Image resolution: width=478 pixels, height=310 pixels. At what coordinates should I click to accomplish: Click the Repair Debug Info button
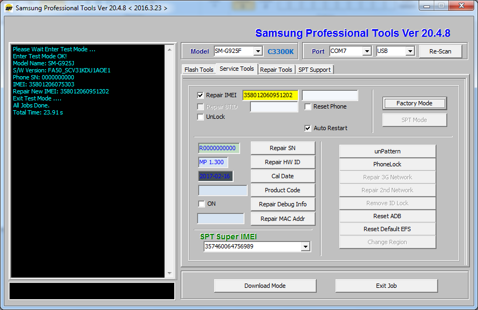[x=283, y=204]
